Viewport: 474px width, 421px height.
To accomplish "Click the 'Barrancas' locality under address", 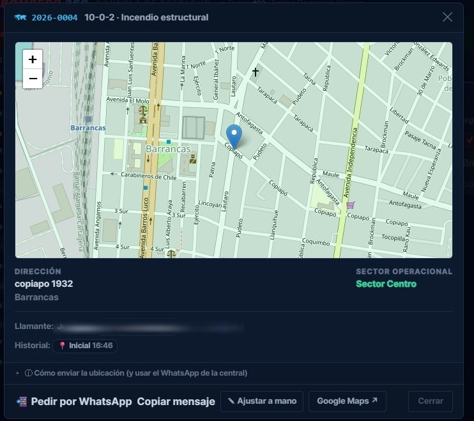I will (36, 297).
